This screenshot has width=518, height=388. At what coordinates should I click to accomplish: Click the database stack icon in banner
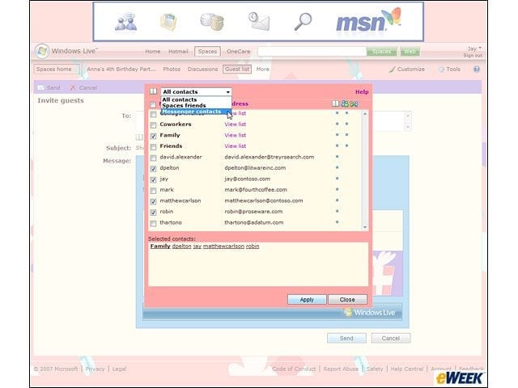[x=212, y=22]
